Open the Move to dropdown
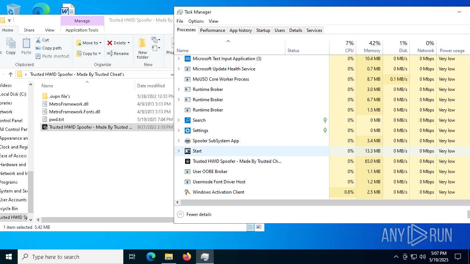470x264 pixels. 89,43
